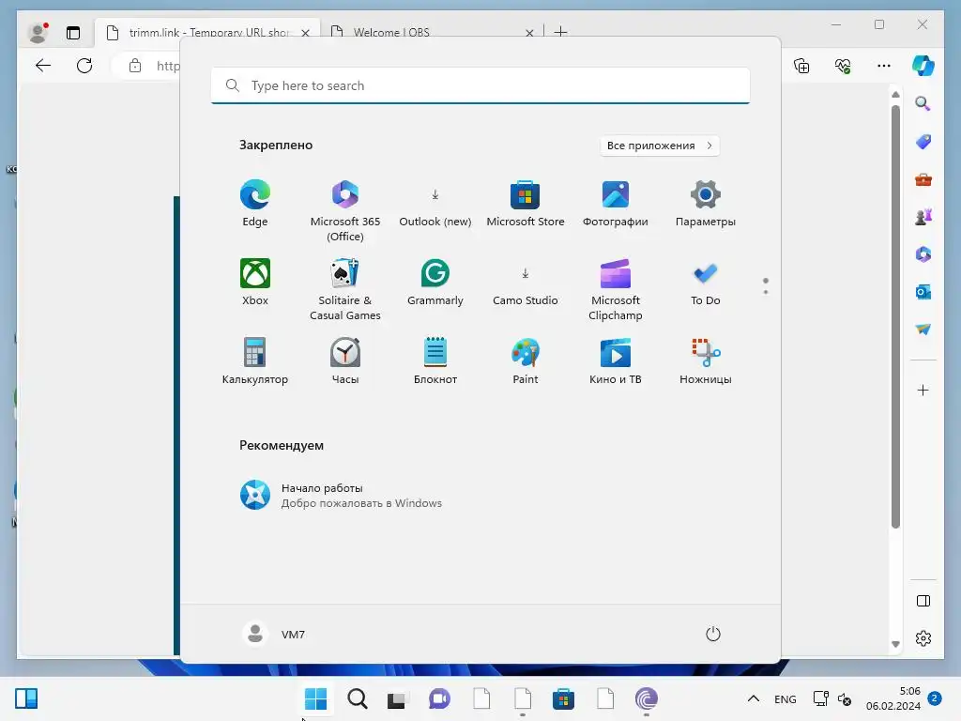The image size is (961, 721).
Task: Click the Windows Start button on taskbar
Action: click(x=315, y=698)
